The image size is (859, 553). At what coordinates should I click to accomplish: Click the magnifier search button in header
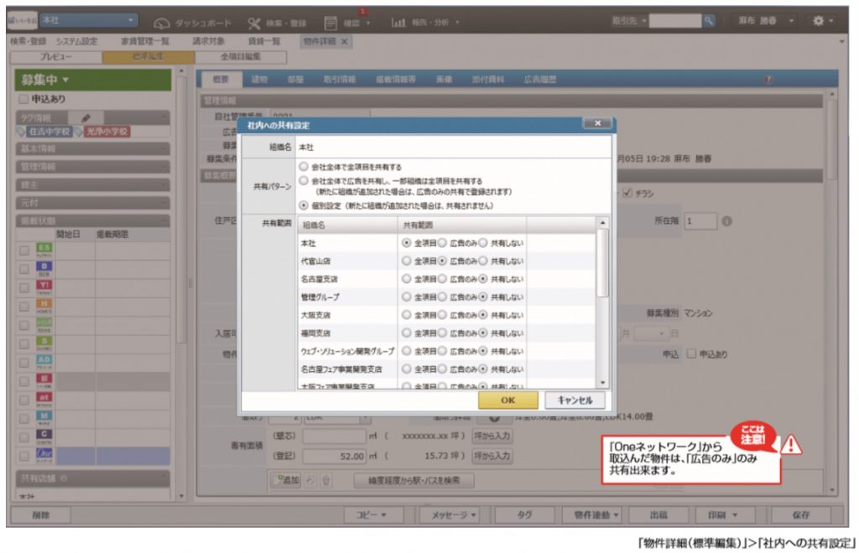point(709,21)
